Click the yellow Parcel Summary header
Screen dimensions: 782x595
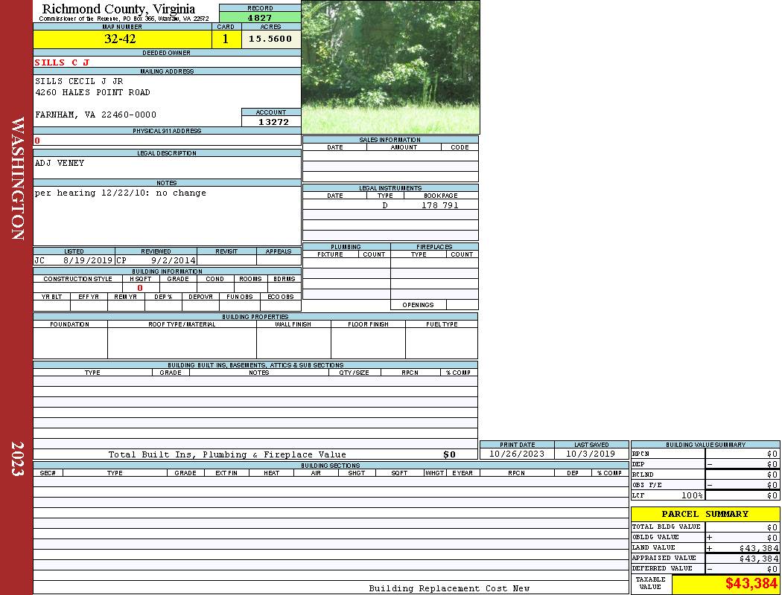705,514
